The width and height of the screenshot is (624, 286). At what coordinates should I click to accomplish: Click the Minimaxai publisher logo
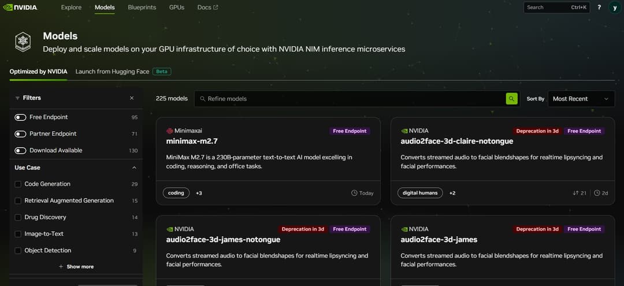point(169,131)
